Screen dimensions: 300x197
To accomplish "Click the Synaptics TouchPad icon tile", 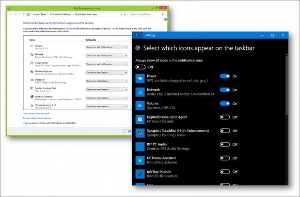I will pos(140,133).
